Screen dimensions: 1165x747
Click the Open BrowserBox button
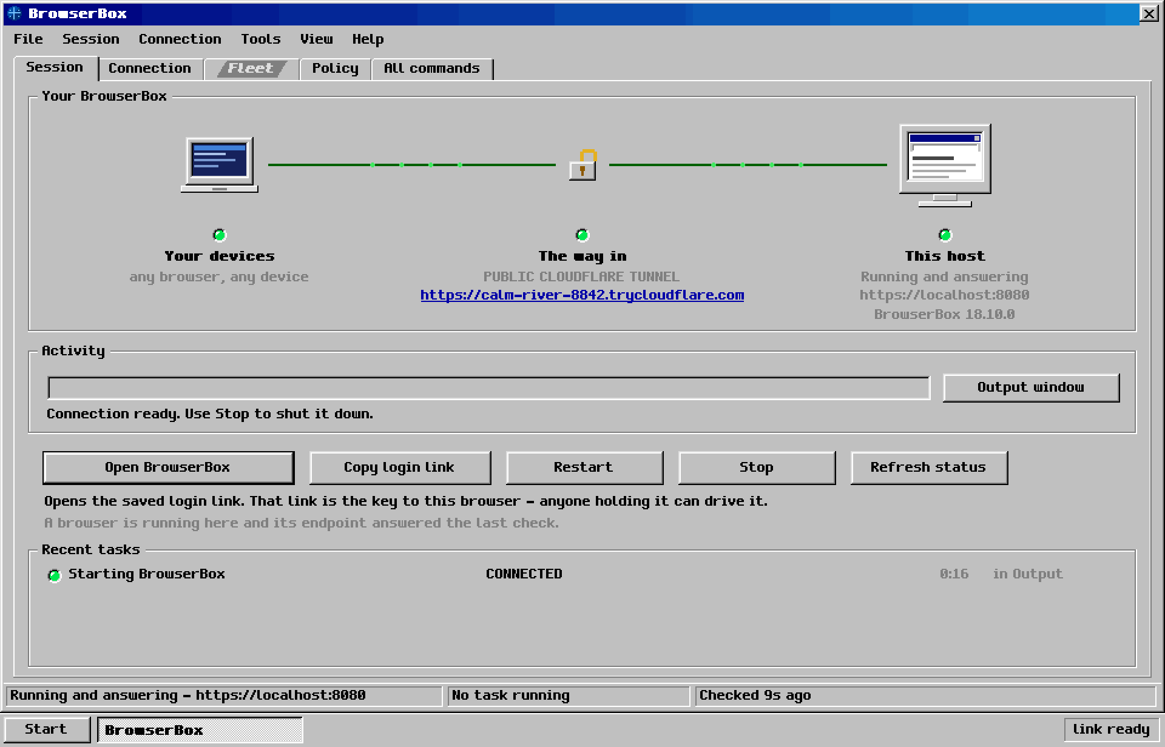(x=168, y=467)
